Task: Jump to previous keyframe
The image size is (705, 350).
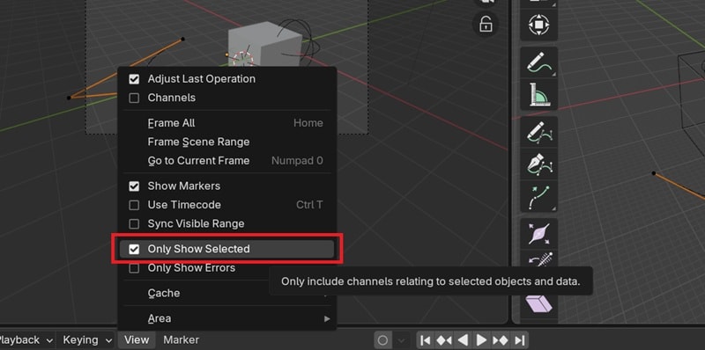Action: click(444, 340)
